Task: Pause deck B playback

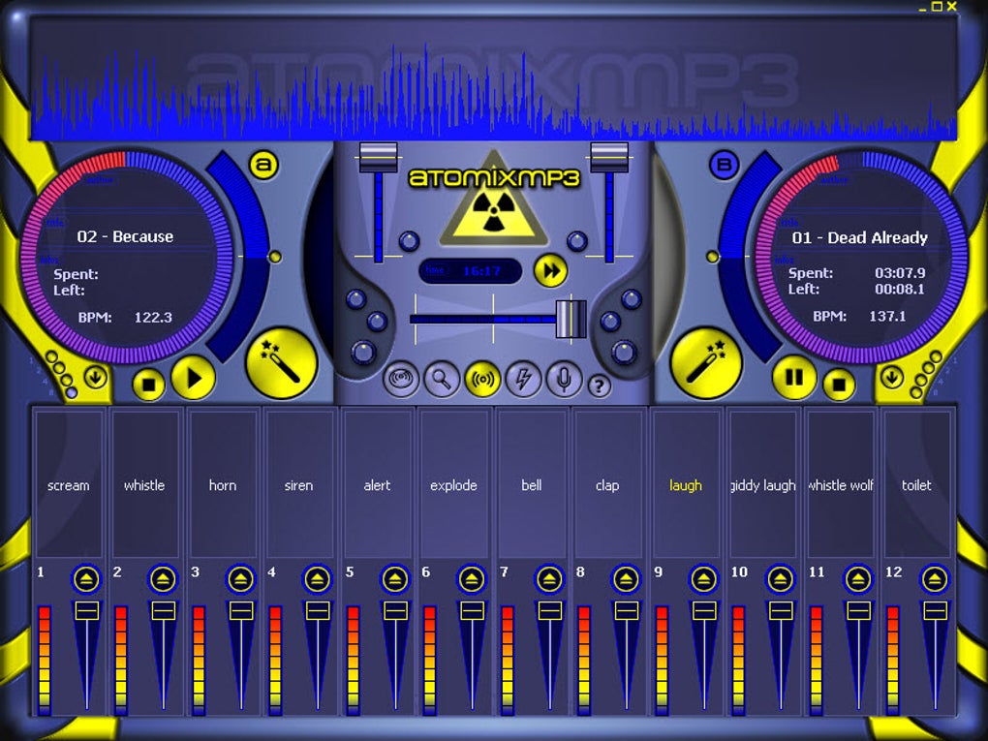Action: click(x=794, y=378)
